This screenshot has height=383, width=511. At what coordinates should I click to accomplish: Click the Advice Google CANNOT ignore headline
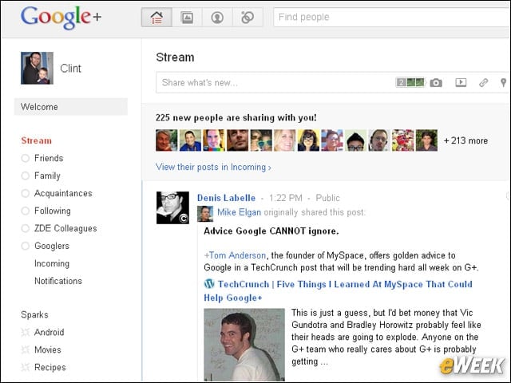(x=271, y=231)
